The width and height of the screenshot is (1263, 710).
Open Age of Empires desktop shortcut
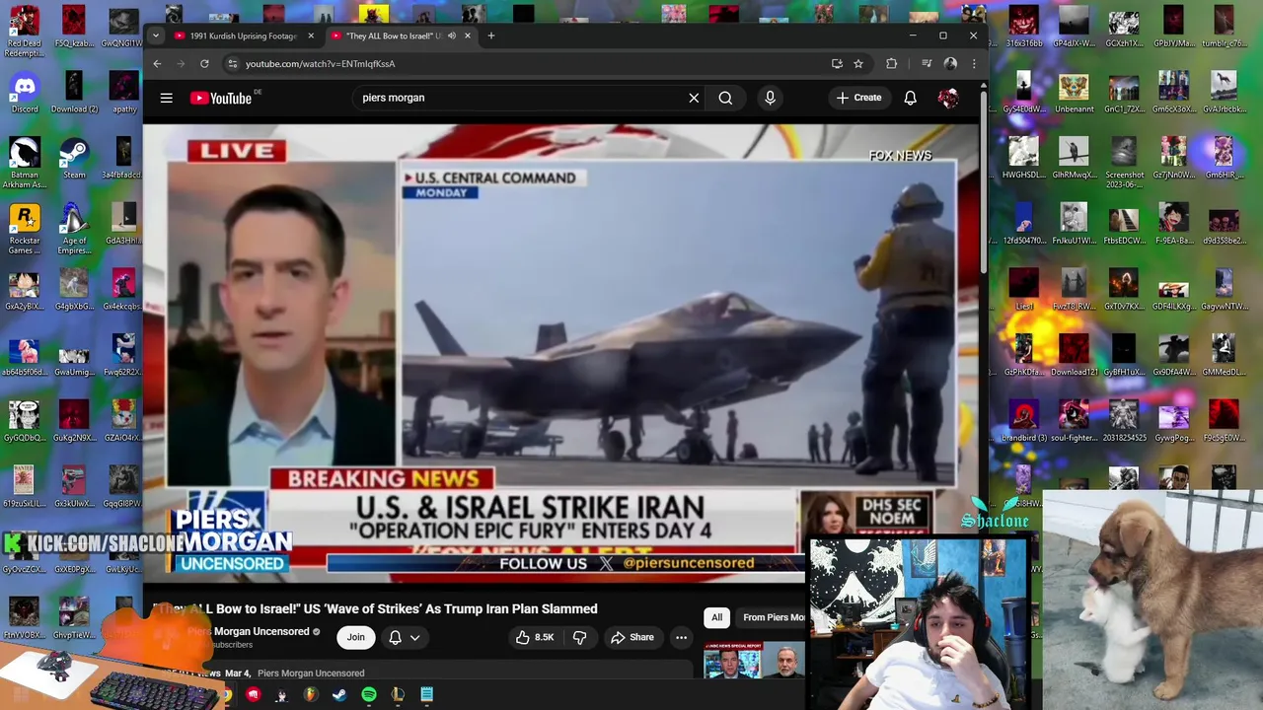tap(74, 228)
